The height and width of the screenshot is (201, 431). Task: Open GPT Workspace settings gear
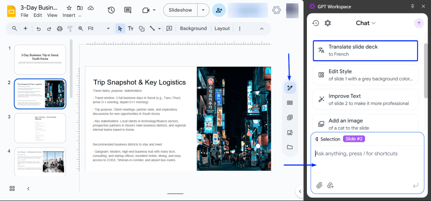pyautogui.click(x=328, y=23)
